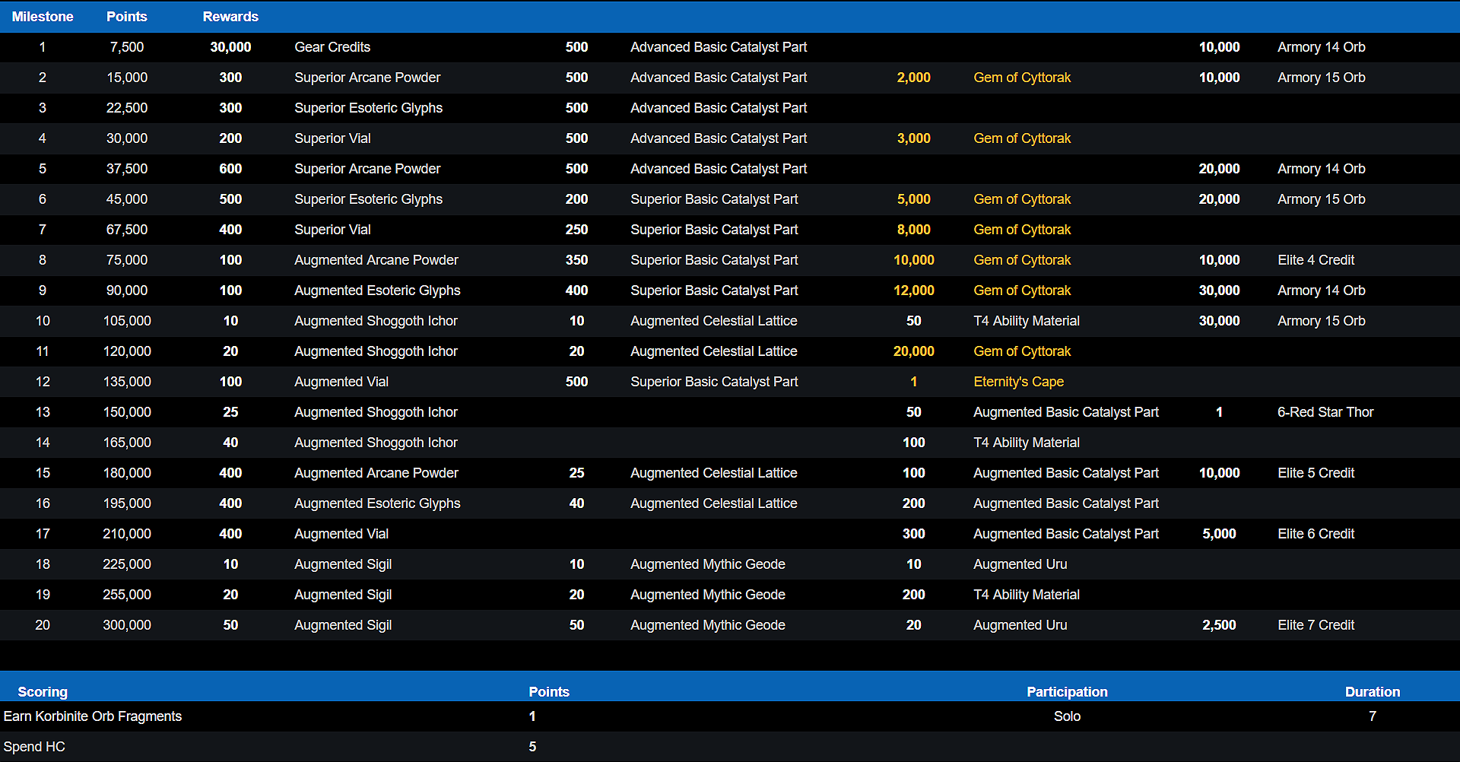The height and width of the screenshot is (762, 1460).
Task: Click the Gear Credits reward text
Action: (x=332, y=47)
